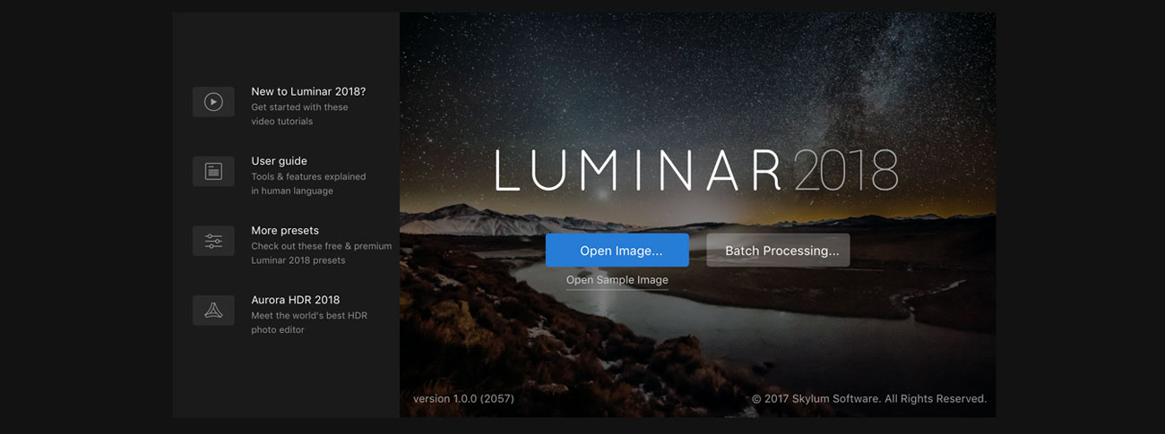
Task: Click 'Meet the world's best HDR photo editor'
Action: (x=309, y=322)
